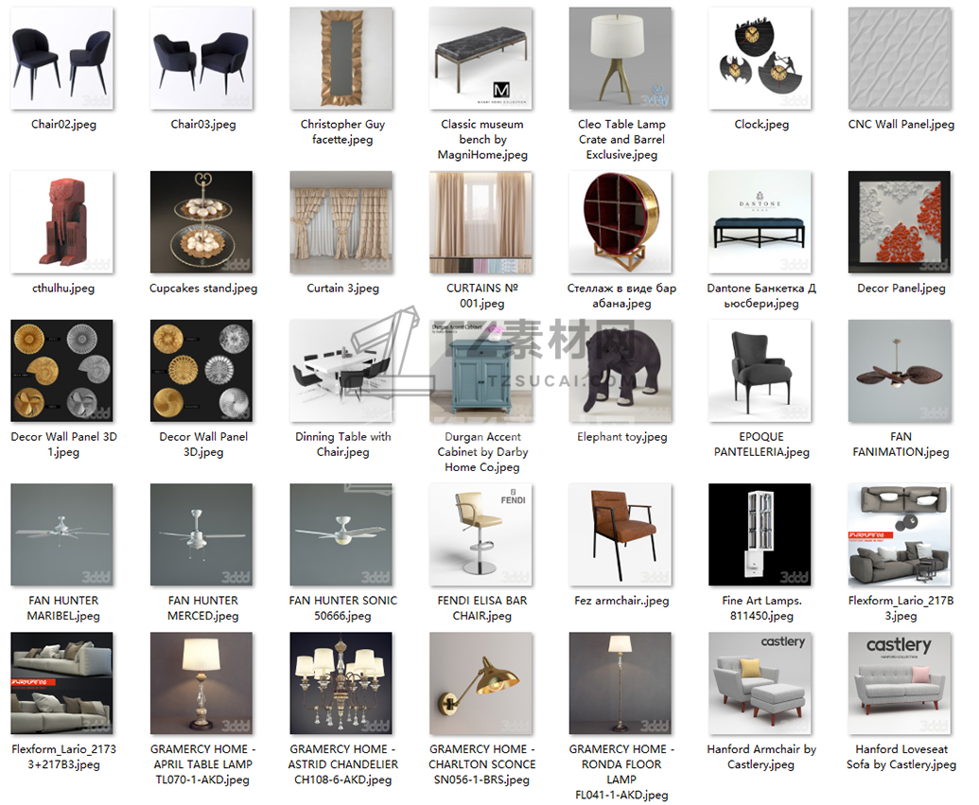Click the file name 'Clock.jpeg'
This screenshot has width=979, height=805.
tap(761, 124)
